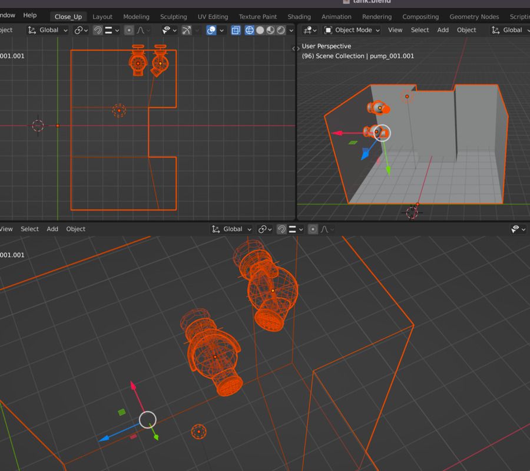
Task: Switch to Shading workspace tab
Action: point(299,17)
